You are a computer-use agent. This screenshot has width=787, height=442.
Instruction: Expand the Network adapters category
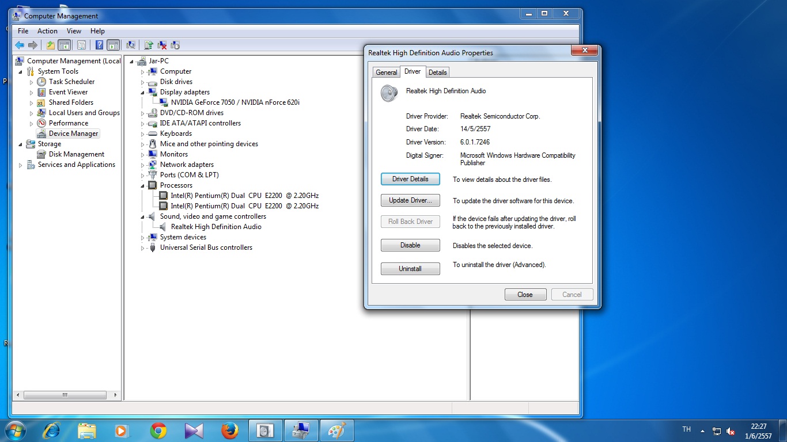point(143,165)
